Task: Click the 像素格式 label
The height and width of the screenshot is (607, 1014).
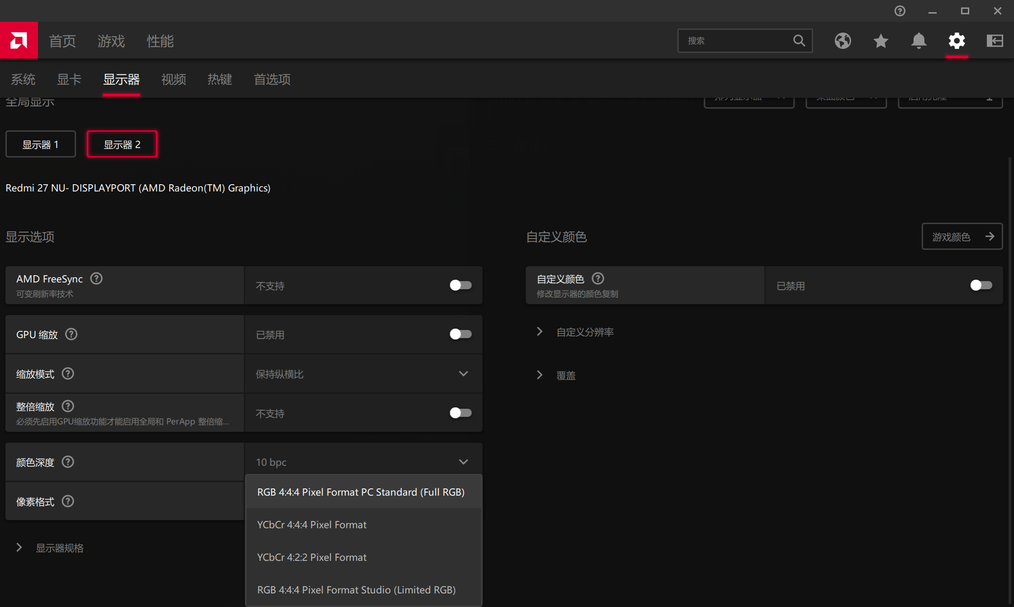Action: click(x=35, y=502)
